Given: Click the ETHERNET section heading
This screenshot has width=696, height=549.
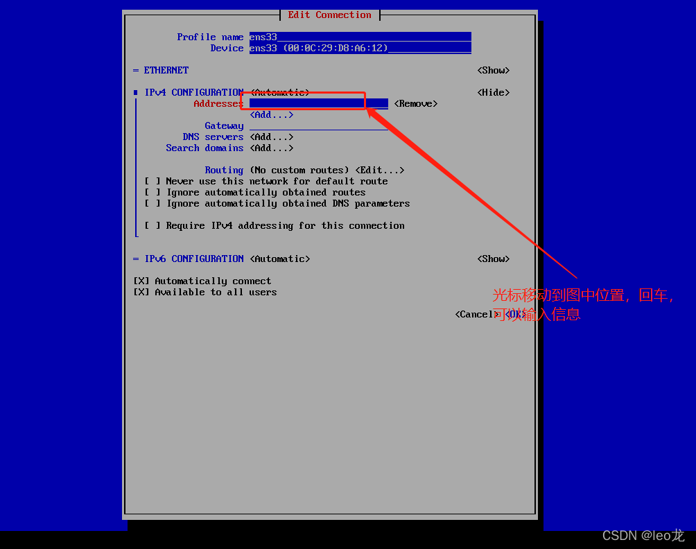Looking at the screenshot, I should (166, 70).
